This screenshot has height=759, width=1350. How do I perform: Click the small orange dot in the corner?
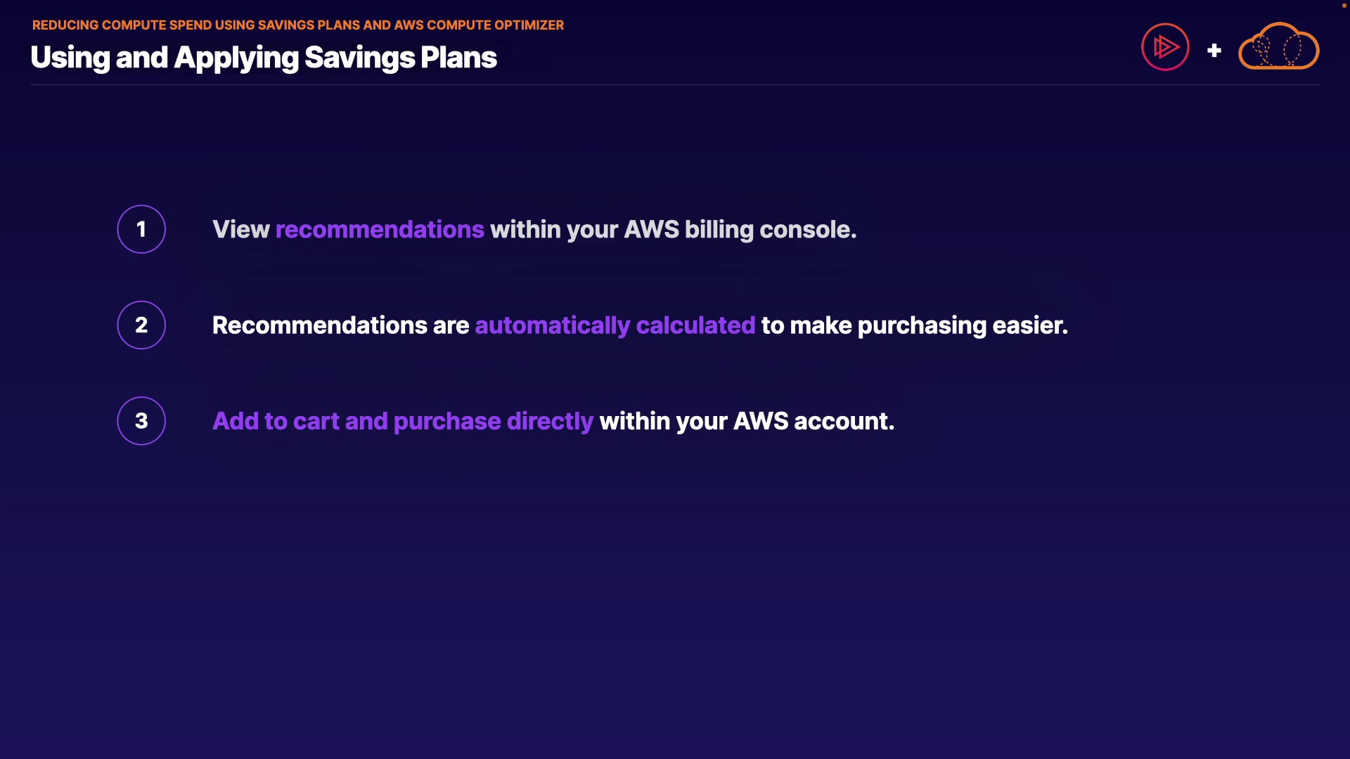click(x=1344, y=6)
